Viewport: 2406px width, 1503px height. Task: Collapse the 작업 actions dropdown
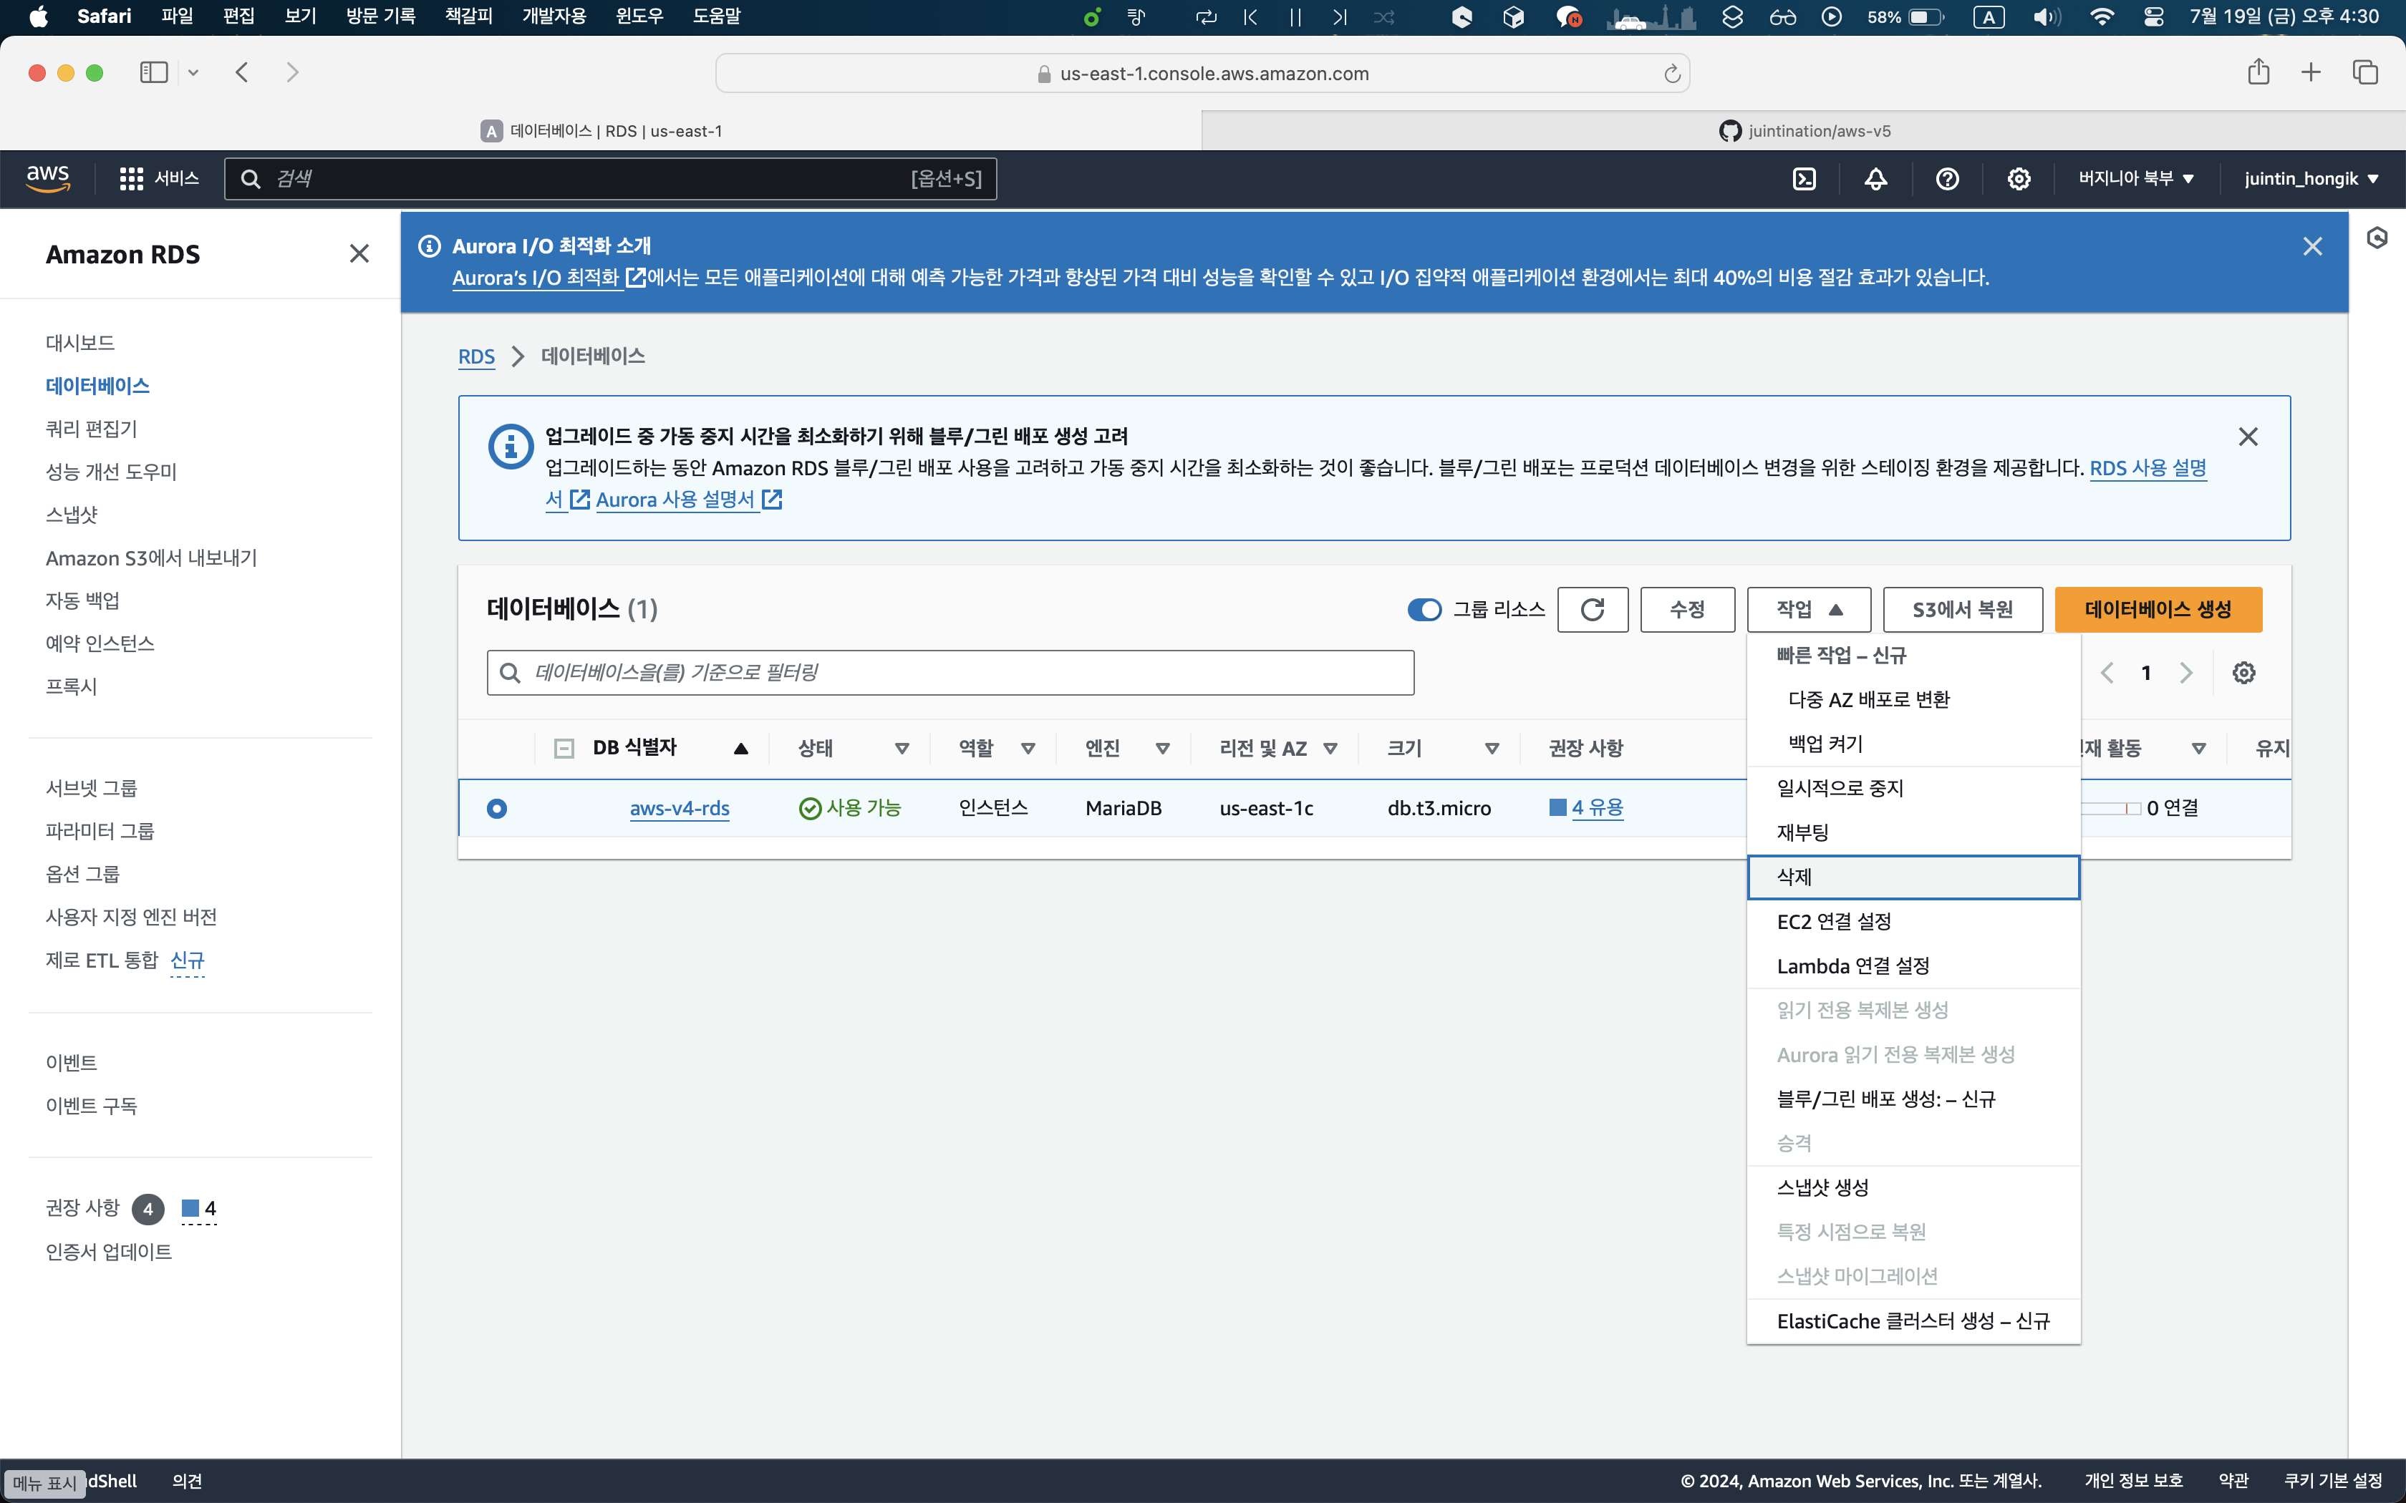(1809, 609)
